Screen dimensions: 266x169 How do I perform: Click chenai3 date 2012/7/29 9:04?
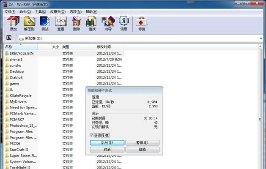click(x=109, y=59)
